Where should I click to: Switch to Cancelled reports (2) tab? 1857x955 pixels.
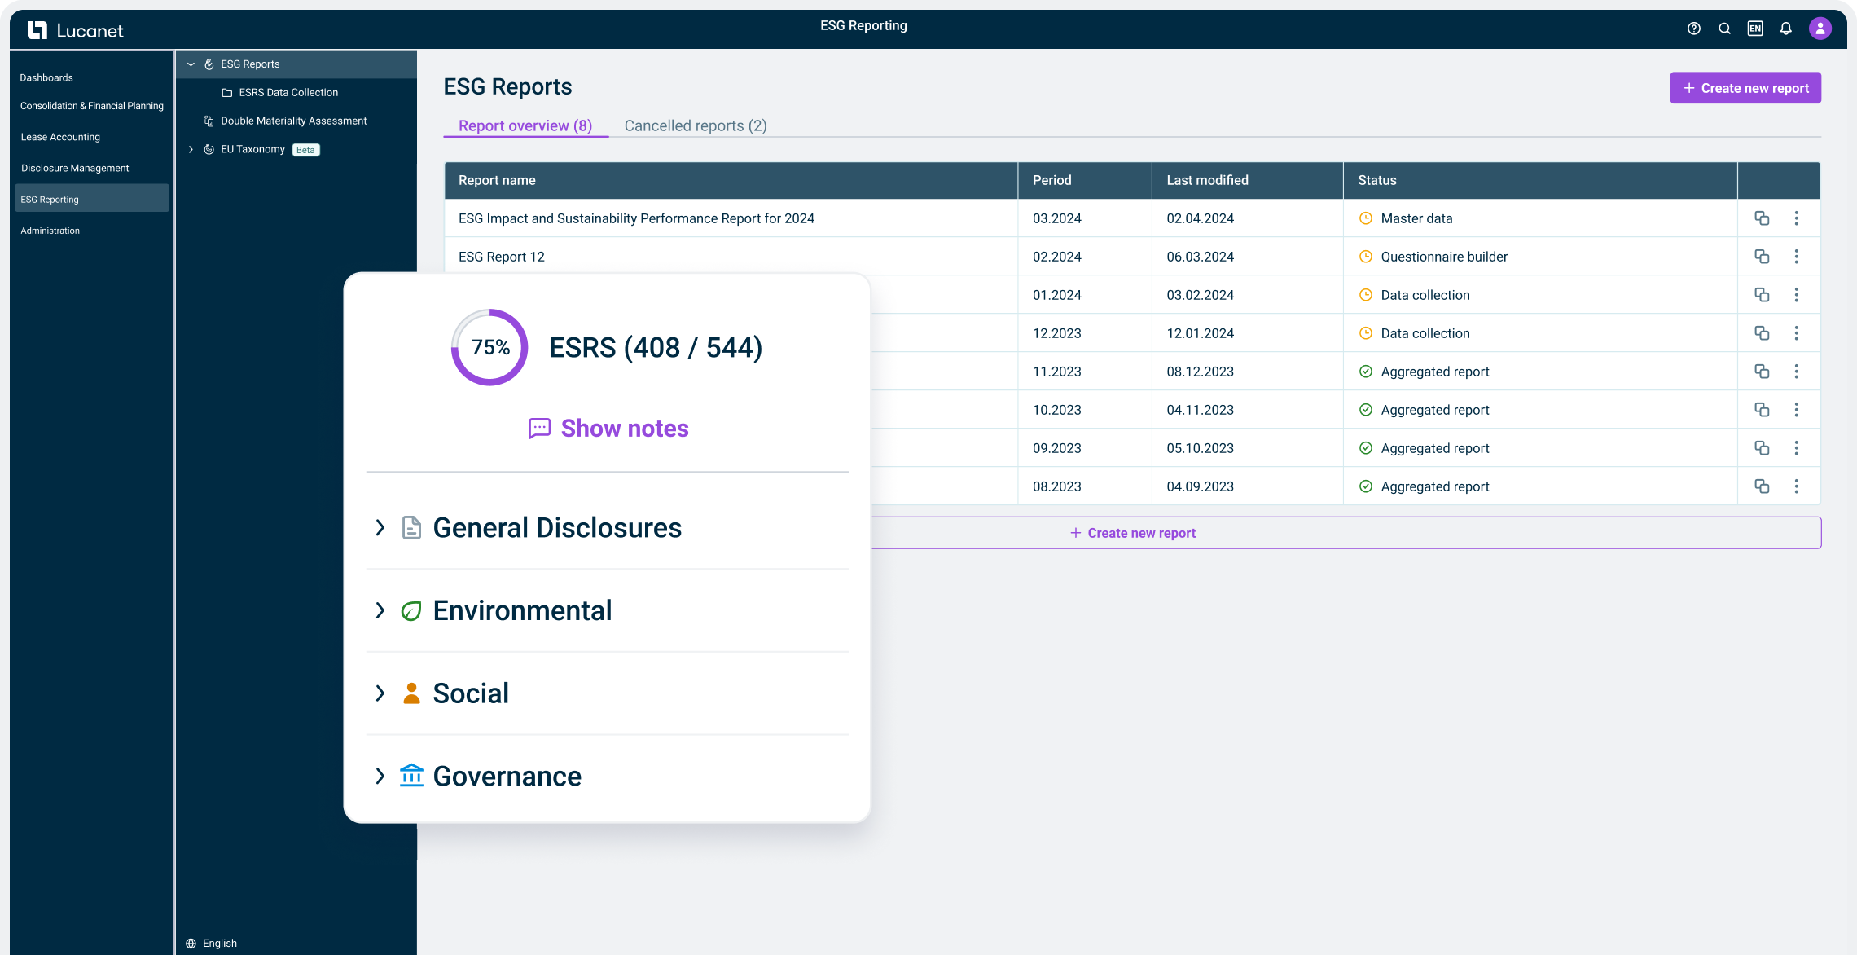pos(696,125)
